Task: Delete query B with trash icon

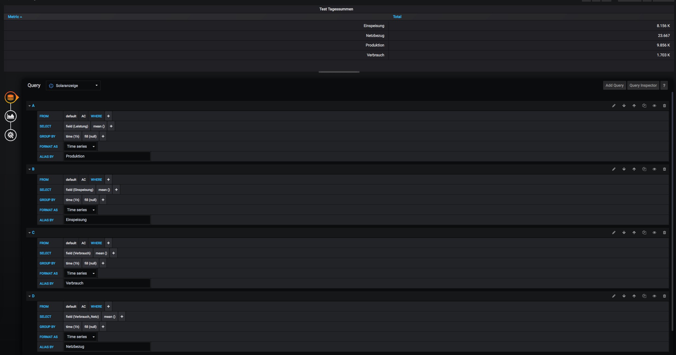Action: 664,169
